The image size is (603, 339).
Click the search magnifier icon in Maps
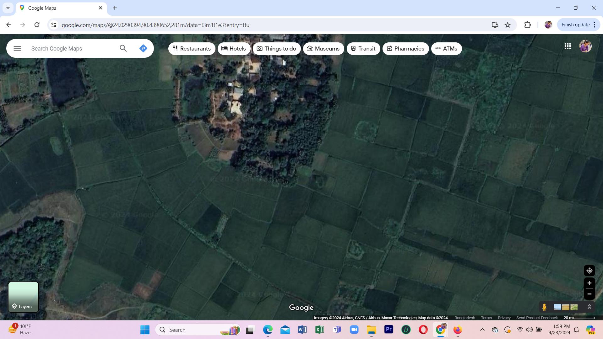coord(123,48)
